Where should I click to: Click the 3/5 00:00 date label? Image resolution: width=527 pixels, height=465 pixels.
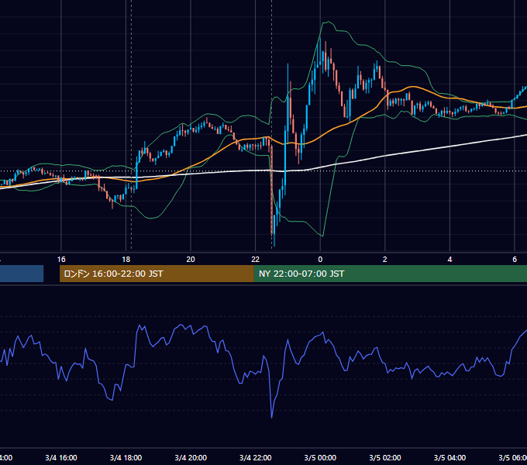[320, 457]
